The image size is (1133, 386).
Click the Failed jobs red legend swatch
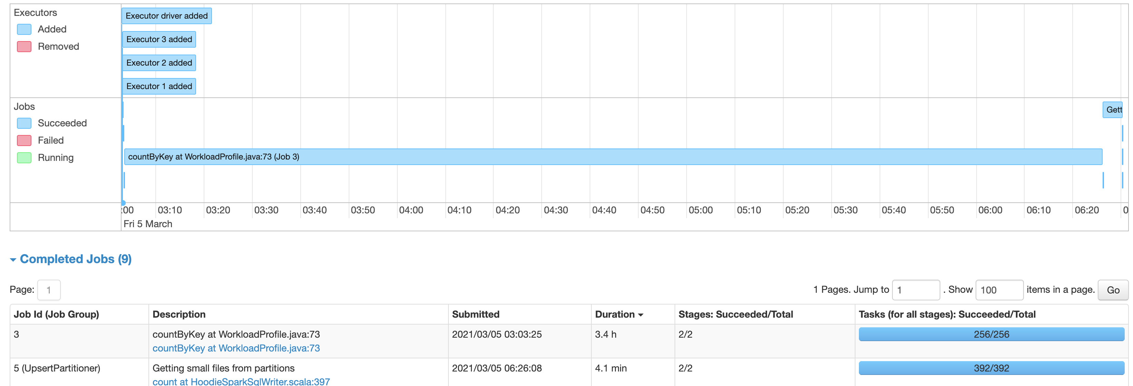pos(24,141)
